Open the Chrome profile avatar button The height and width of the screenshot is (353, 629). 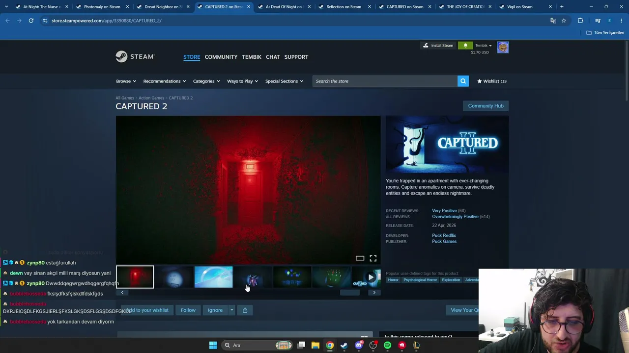pyautogui.click(x=609, y=21)
